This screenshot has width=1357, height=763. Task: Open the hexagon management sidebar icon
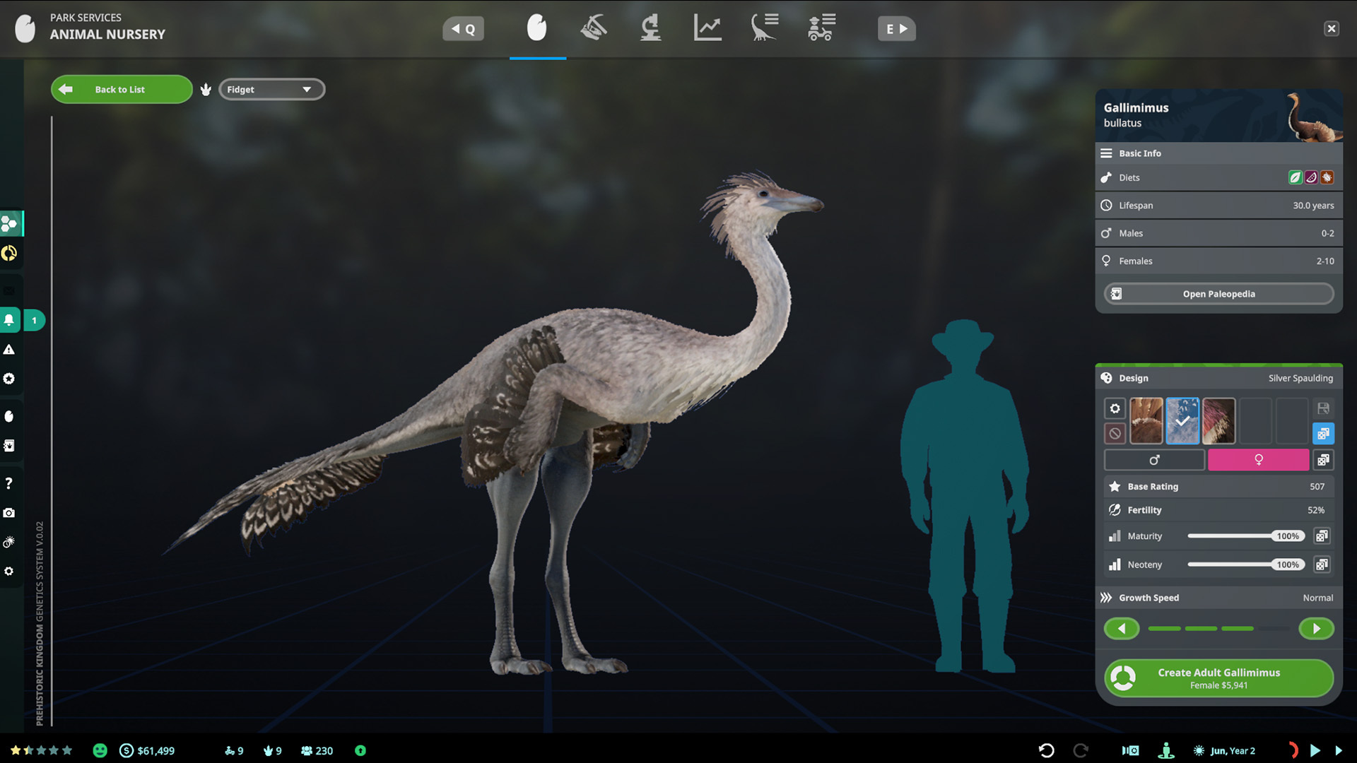(x=10, y=224)
